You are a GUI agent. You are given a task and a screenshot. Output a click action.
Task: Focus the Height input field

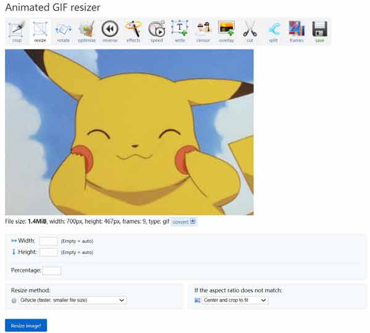(x=48, y=253)
